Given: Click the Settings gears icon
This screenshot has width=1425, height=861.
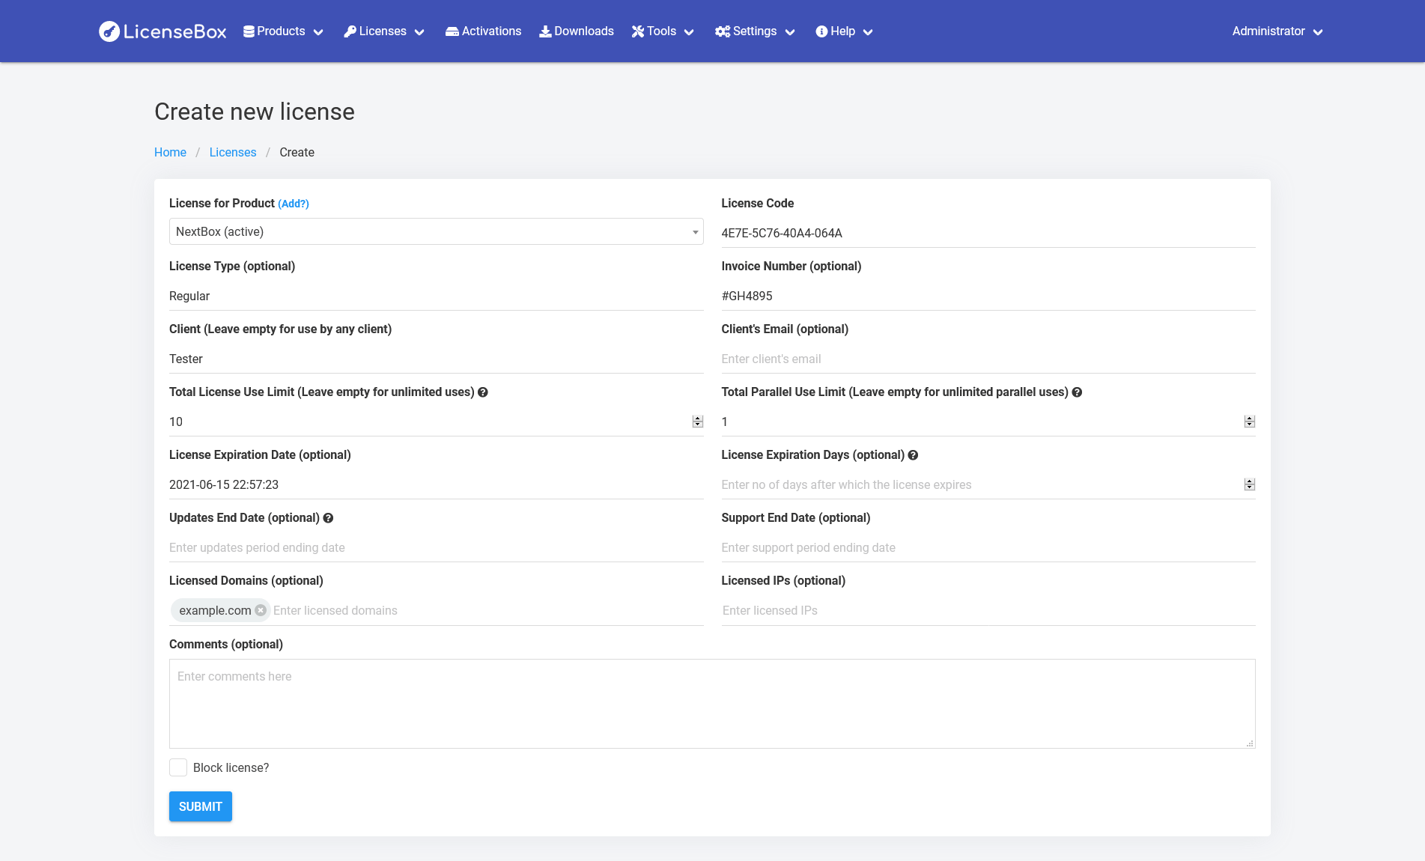Looking at the screenshot, I should pos(723,31).
